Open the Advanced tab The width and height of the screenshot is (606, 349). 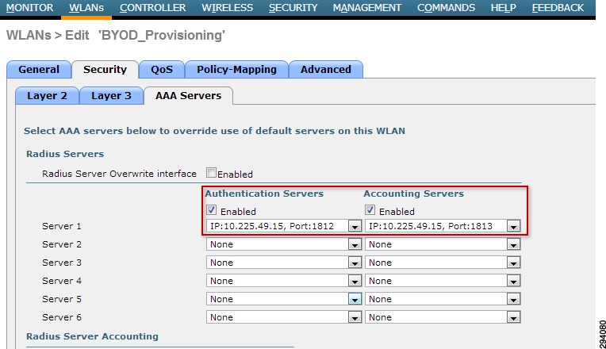click(326, 70)
